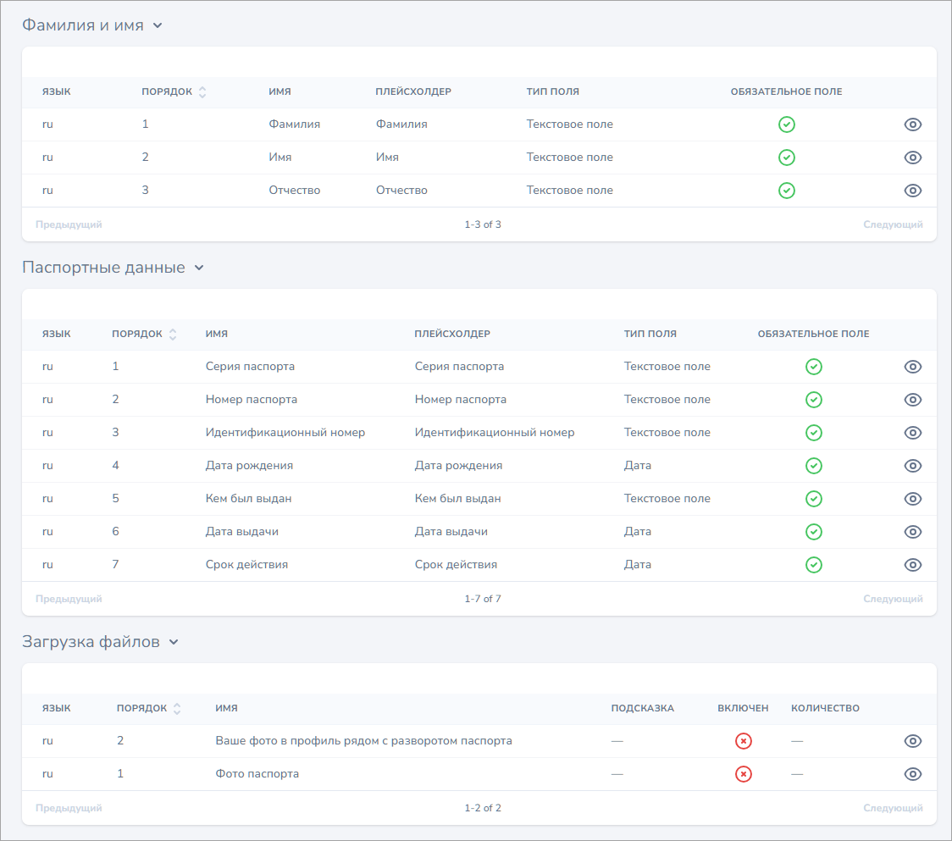
Task: Click the Отчество name cell
Action: (295, 191)
